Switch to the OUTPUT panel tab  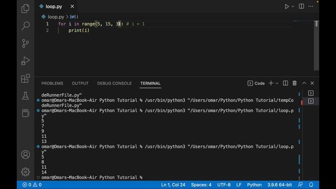click(80, 83)
